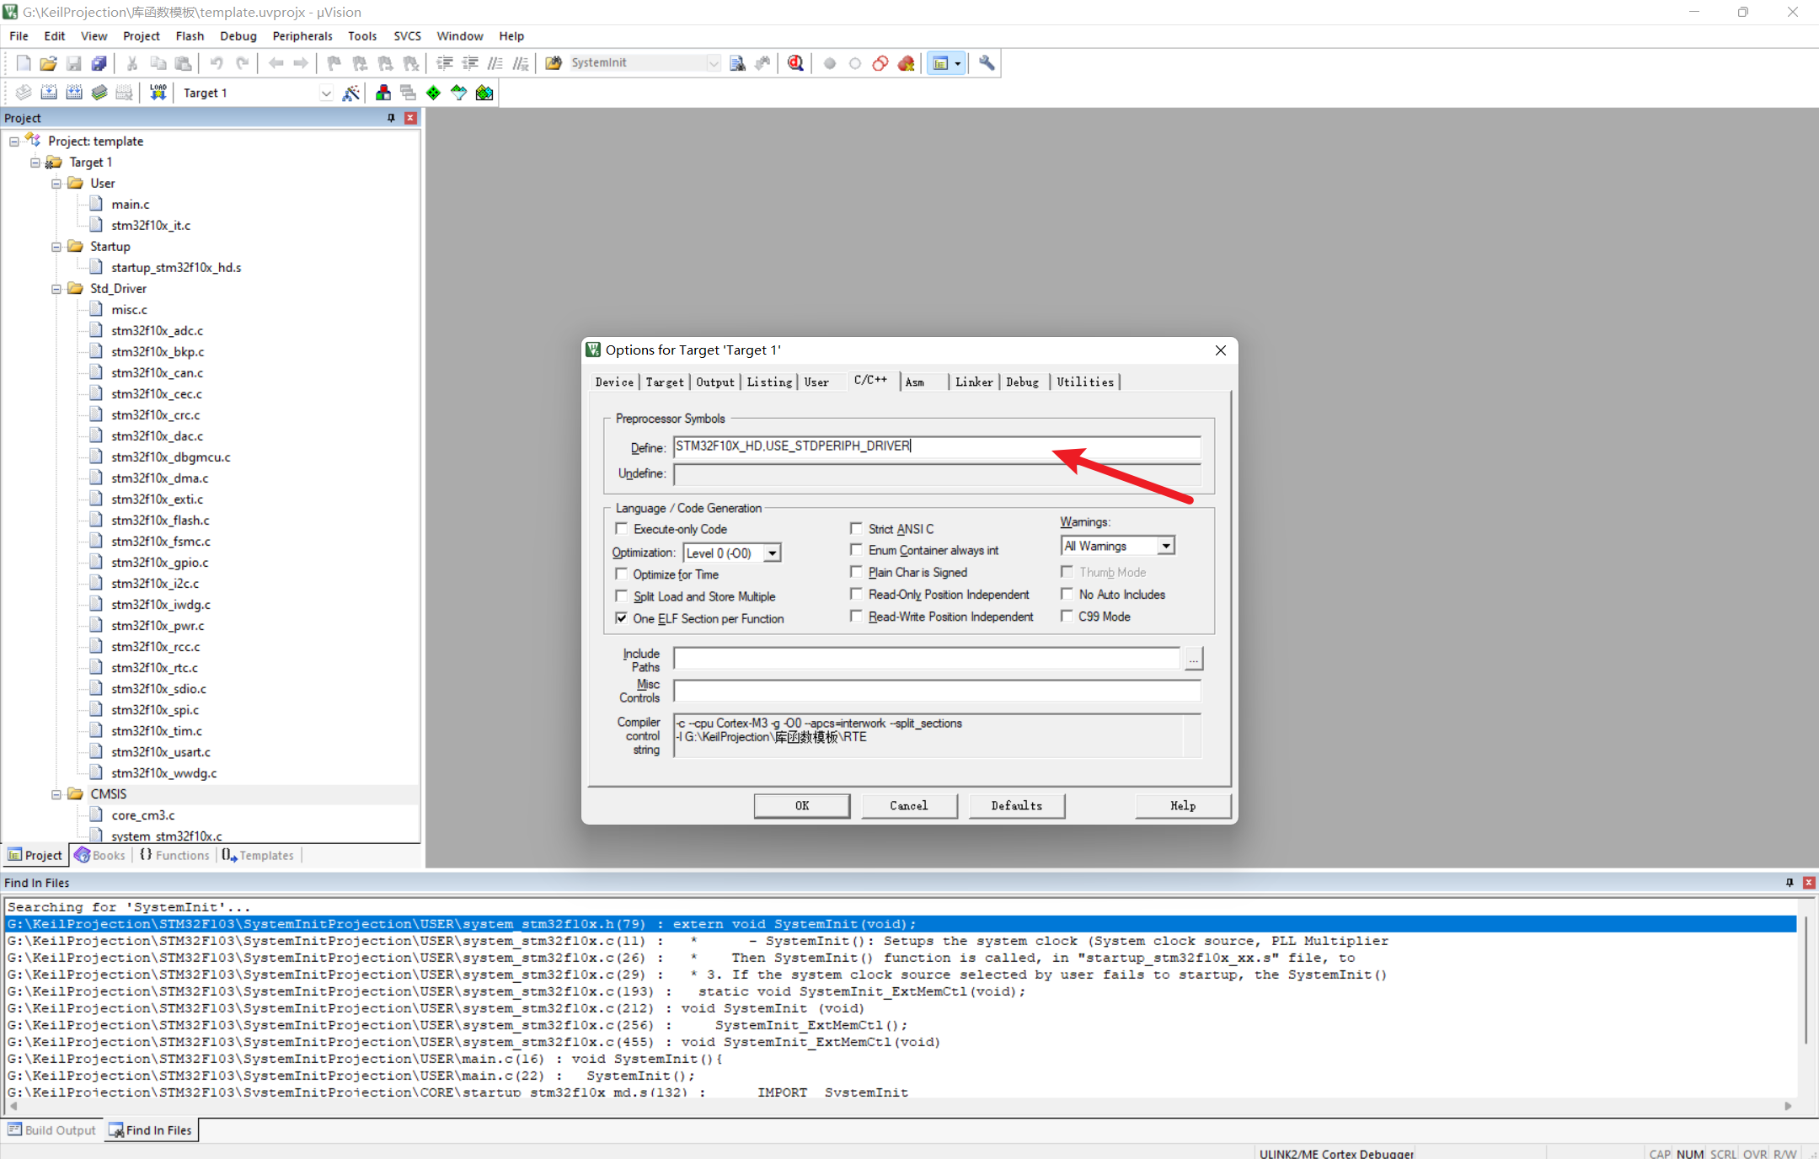Open the Target 1 selection dropdown

coord(326,93)
